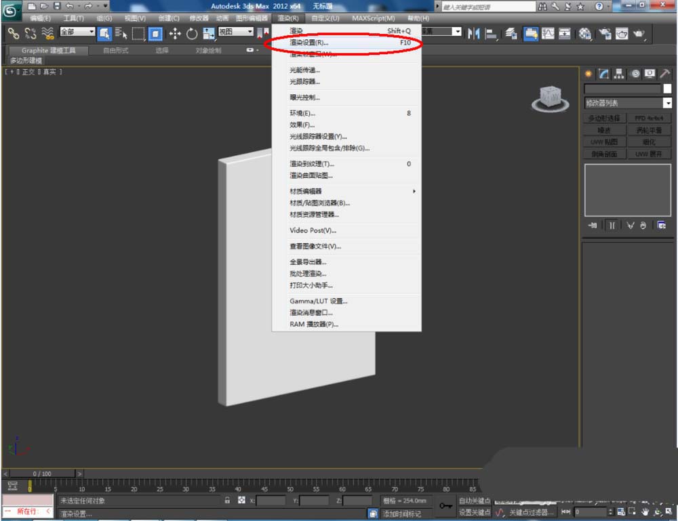Apply the UVW 贴图 modifier button

pyautogui.click(x=603, y=142)
